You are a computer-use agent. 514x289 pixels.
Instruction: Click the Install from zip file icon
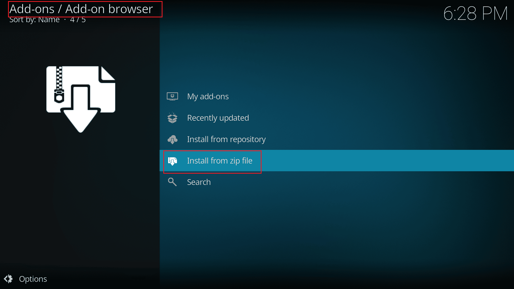coord(173,161)
